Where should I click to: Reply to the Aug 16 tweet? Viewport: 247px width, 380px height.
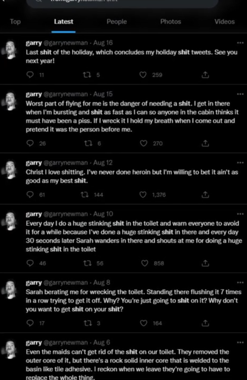coord(30,75)
